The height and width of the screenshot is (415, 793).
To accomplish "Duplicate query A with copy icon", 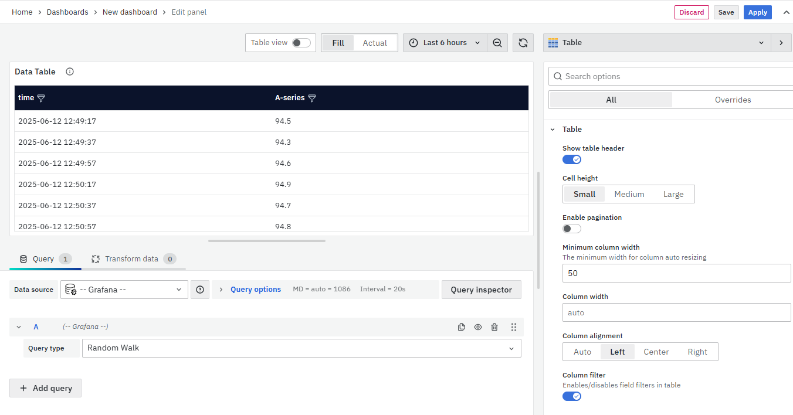I will (462, 327).
